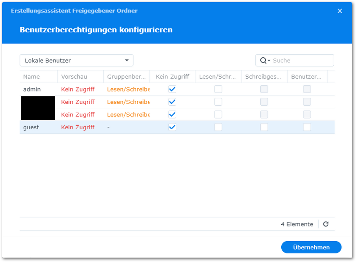Click the refresh icon beside 4 Elemente

click(326, 224)
